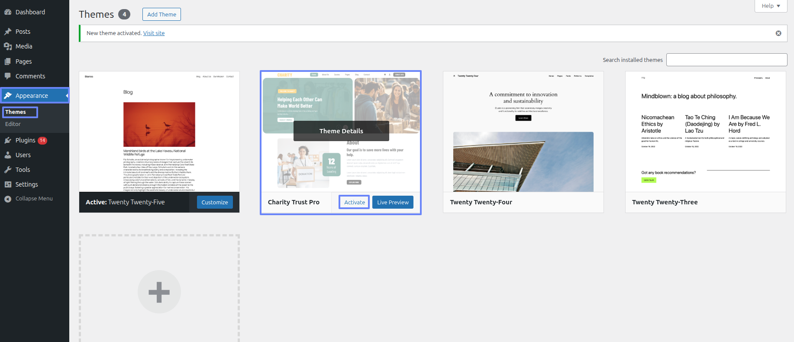Click the Comments bubble icon
The image size is (794, 342).
tap(8, 76)
